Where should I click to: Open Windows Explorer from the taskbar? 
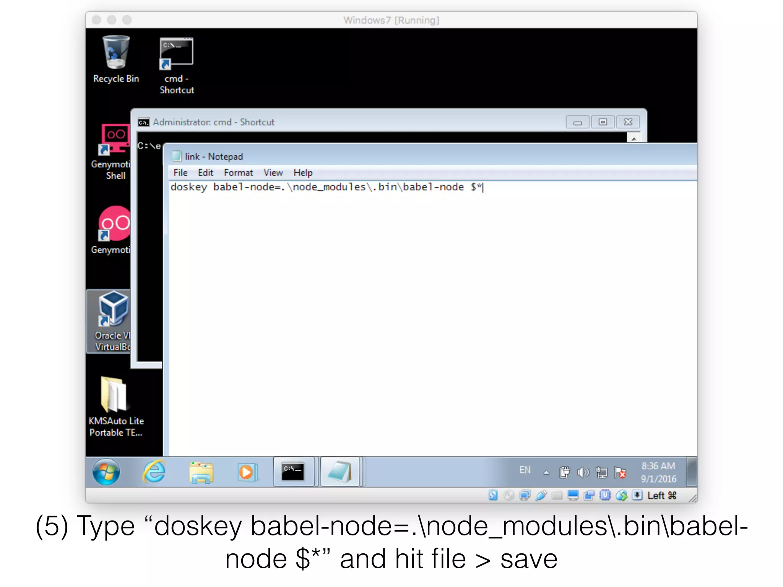(201, 473)
